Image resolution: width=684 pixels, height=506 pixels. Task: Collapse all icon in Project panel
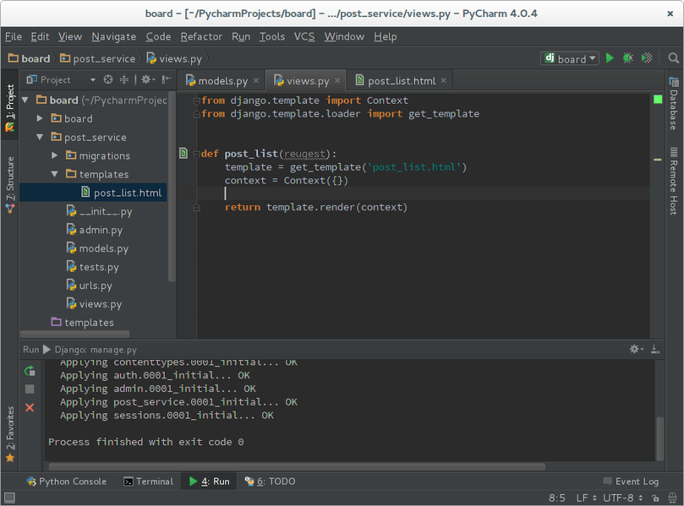(124, 79)
